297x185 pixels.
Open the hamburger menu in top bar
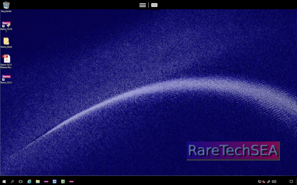[x=143, y=5]
